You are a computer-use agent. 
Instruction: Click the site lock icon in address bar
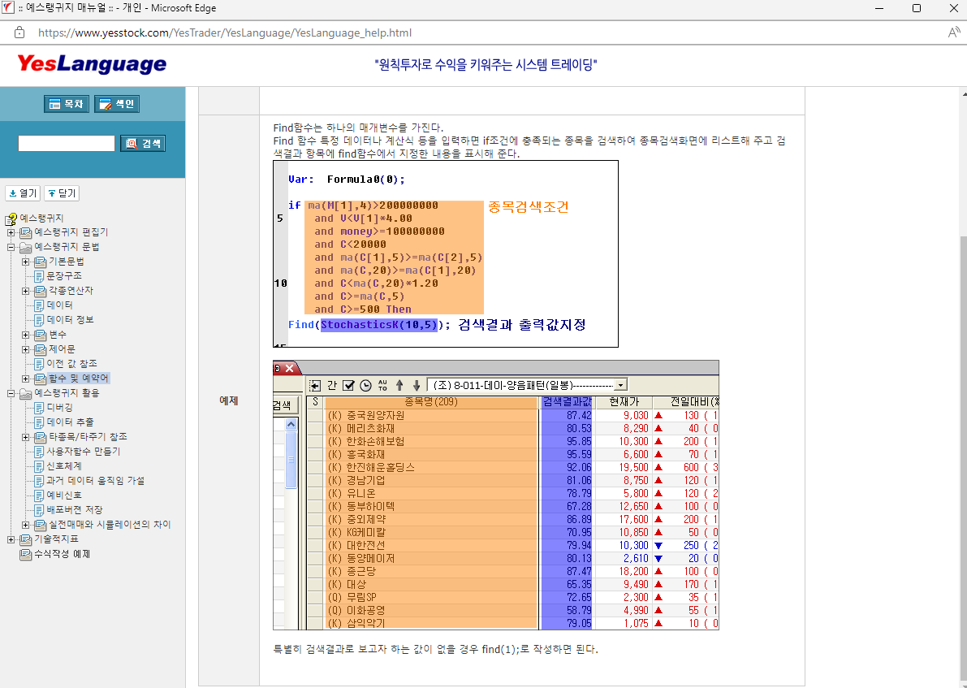tap(19, 32)
